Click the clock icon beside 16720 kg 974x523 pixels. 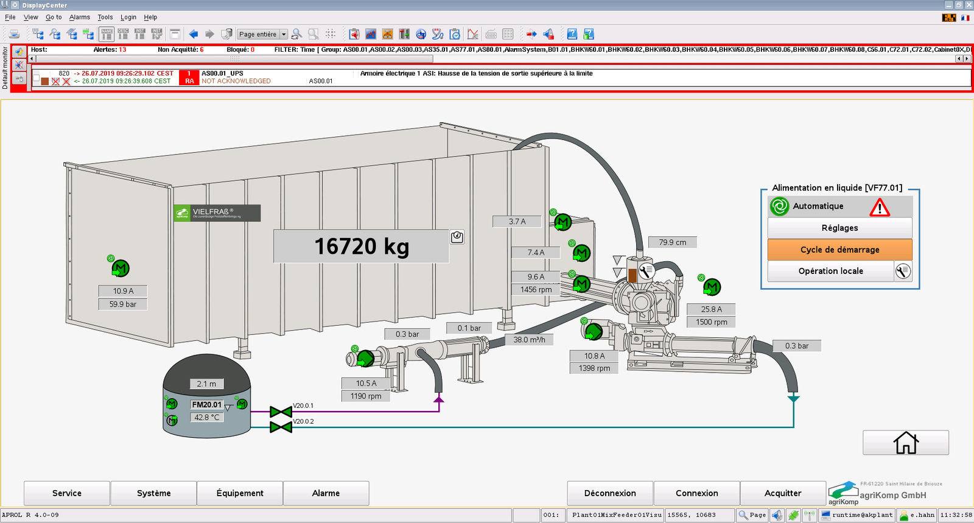tap(457, 237)
